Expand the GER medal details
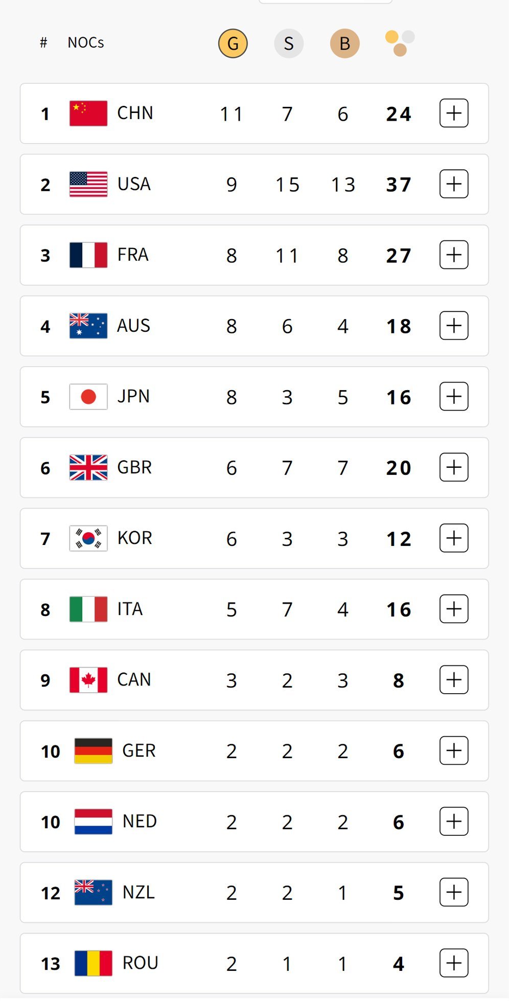The width and height of the screenshot is (509, 1001). 454,750
